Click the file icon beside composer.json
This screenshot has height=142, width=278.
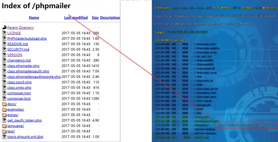coord(4,93)
